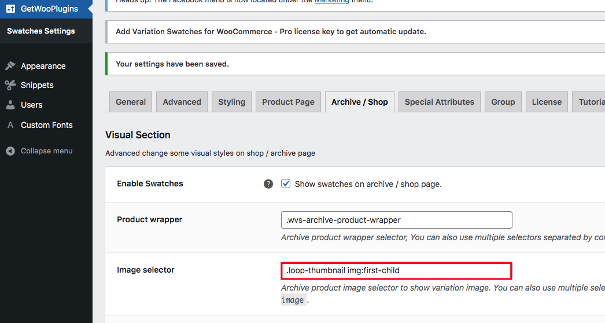Open help tooltip for Enable Swatches
This screenshot has height=323, width=605.
click(268, 184)
